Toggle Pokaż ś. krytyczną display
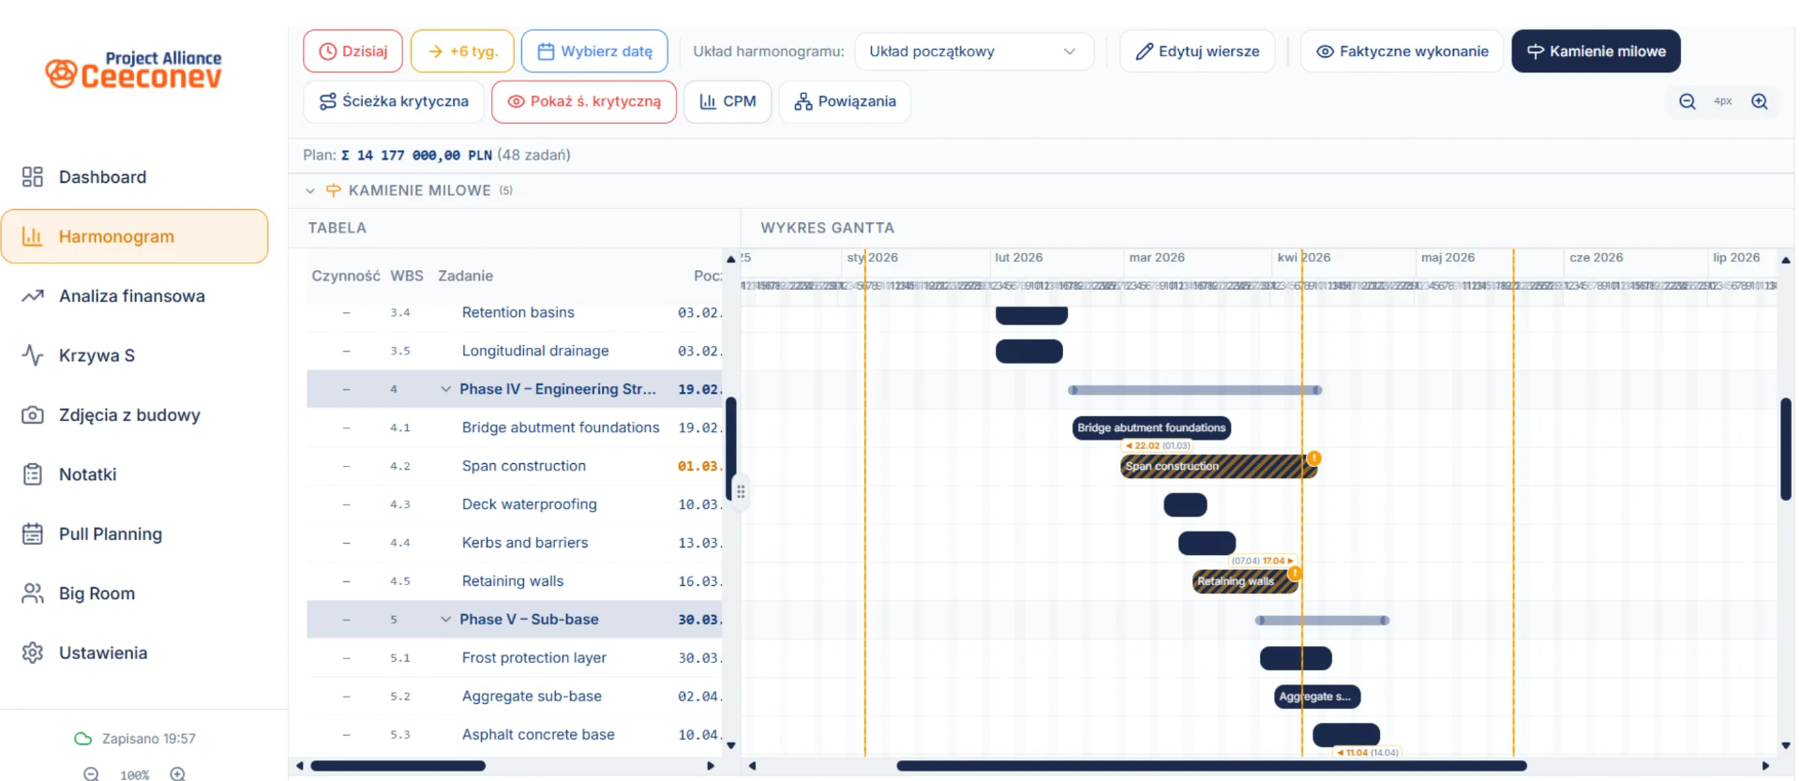 click(x=584, y=101)
